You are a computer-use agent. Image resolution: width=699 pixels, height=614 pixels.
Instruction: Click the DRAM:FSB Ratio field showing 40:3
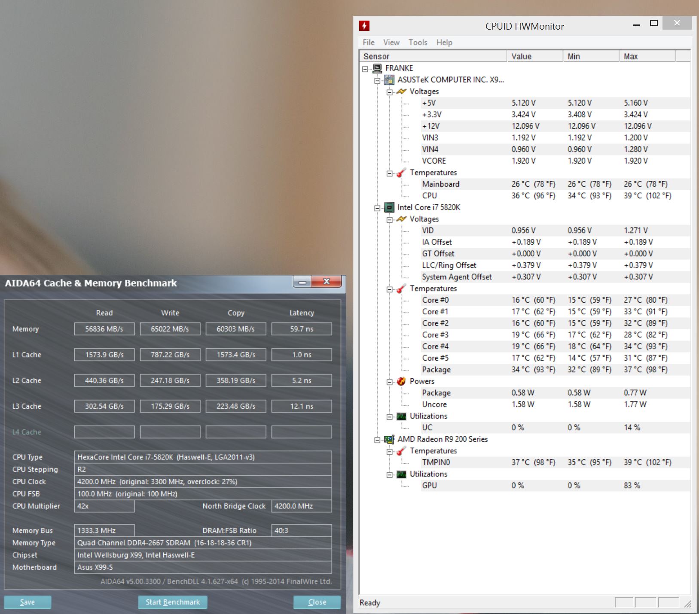[x=302, y=531]
